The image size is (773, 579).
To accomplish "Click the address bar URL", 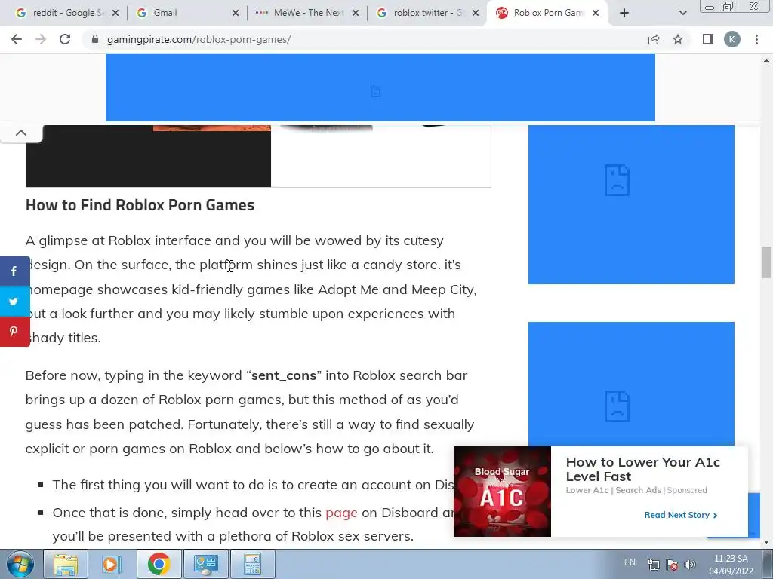I will 199,39.
